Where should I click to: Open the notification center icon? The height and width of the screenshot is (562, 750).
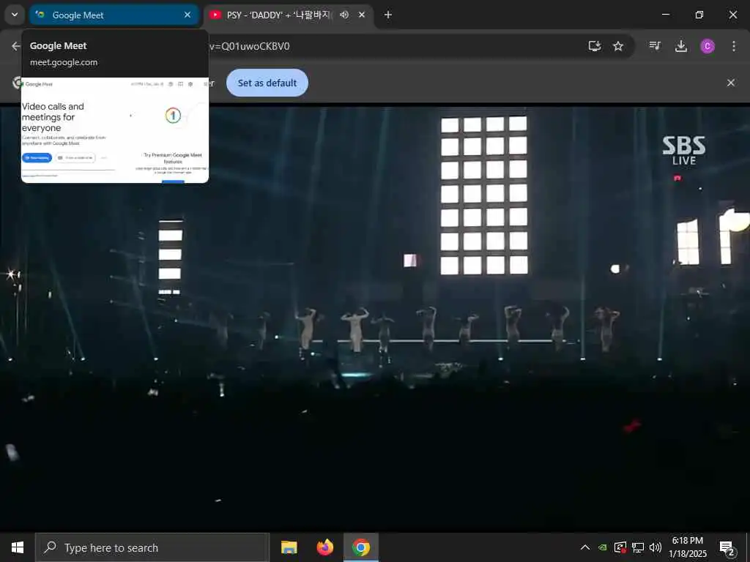point(727,547)
